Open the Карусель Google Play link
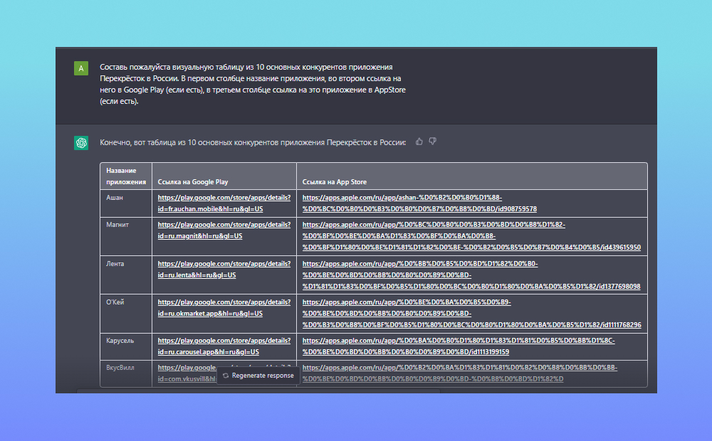 [224, 346]
